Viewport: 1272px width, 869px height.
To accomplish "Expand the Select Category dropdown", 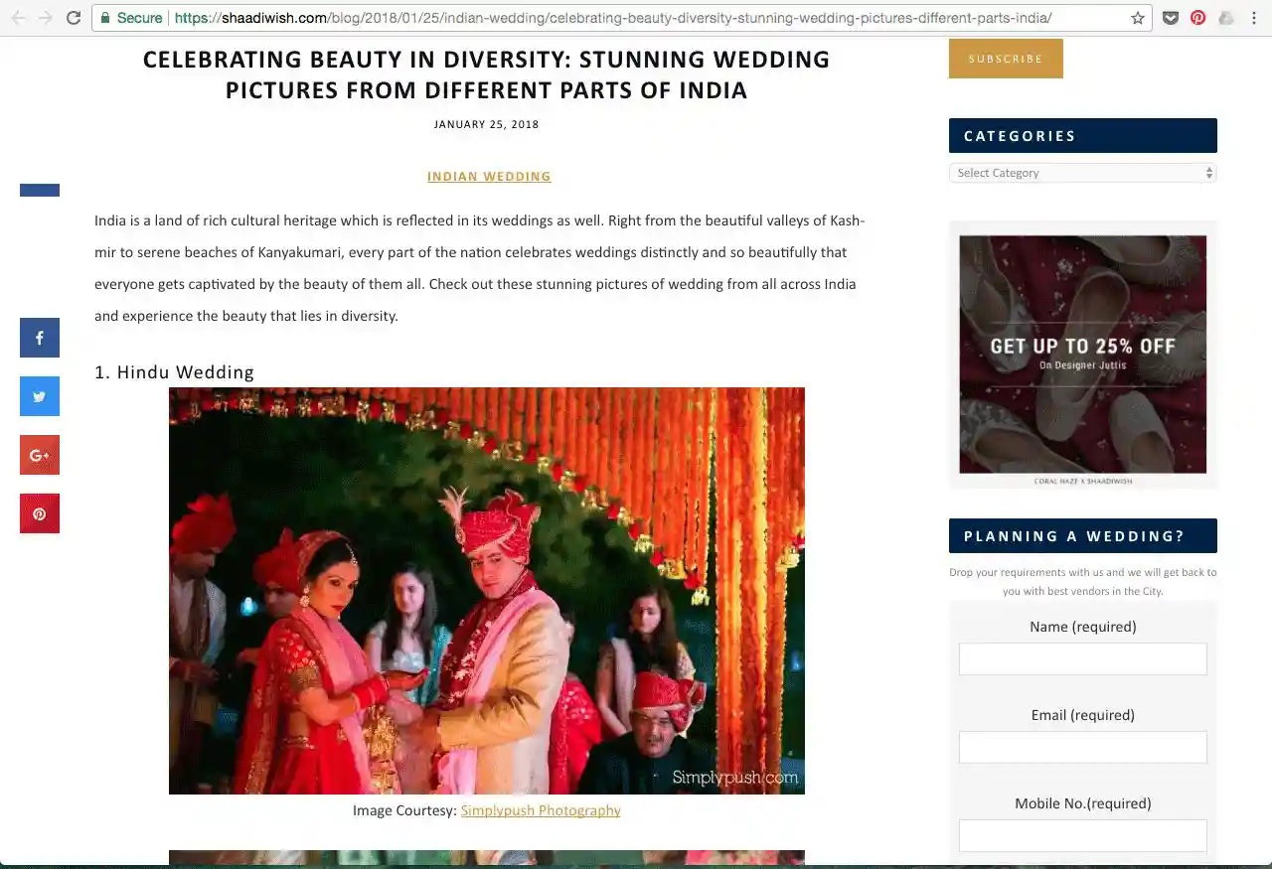I will tap(1083, 173).
